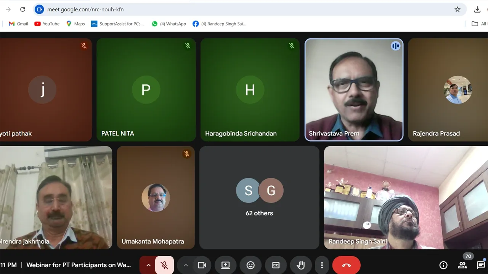Open the WhatsApp bookmark
Screen dimensions: 488x274
[x=169, y=24]
